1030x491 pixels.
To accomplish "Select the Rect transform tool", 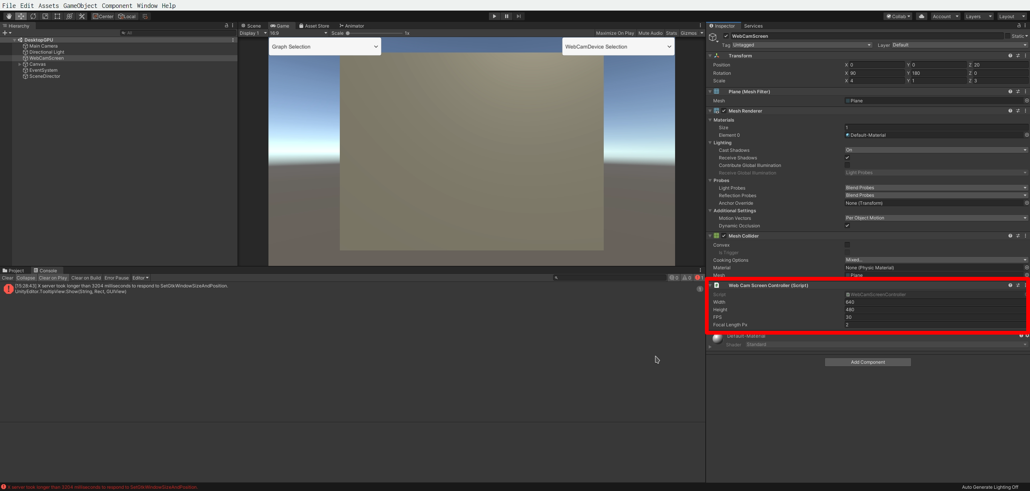I will 57,16.
